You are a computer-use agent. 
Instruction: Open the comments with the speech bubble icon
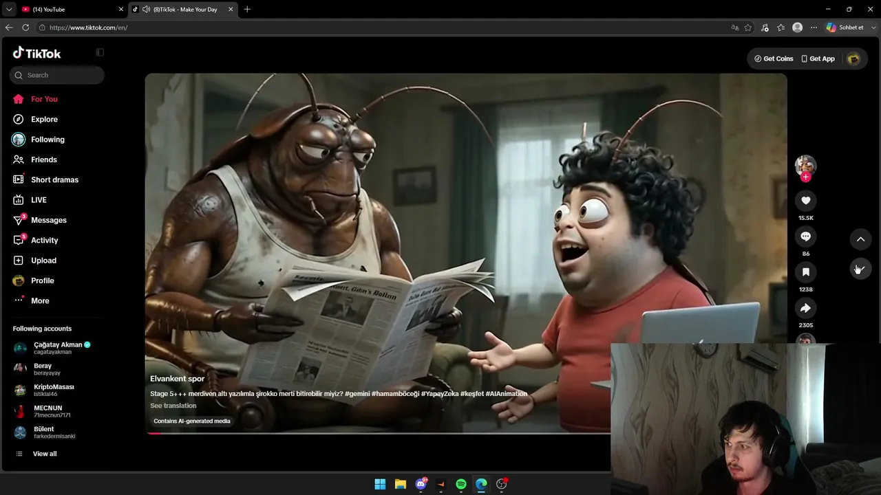click(805, 236)
